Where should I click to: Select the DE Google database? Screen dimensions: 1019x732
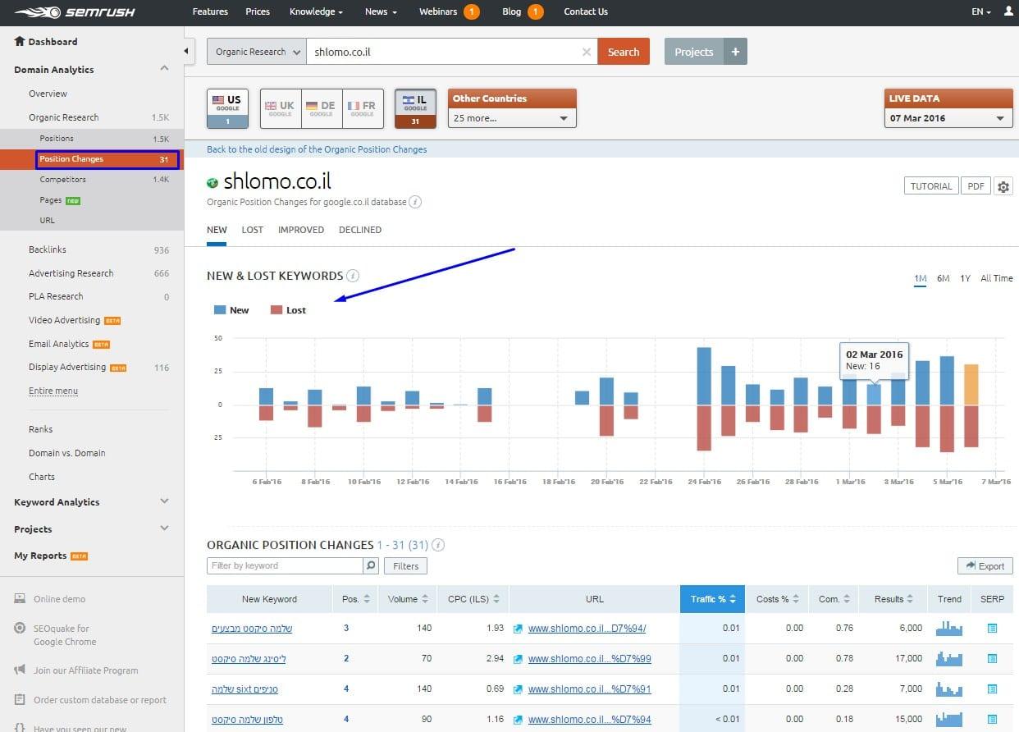coord(322,108)
